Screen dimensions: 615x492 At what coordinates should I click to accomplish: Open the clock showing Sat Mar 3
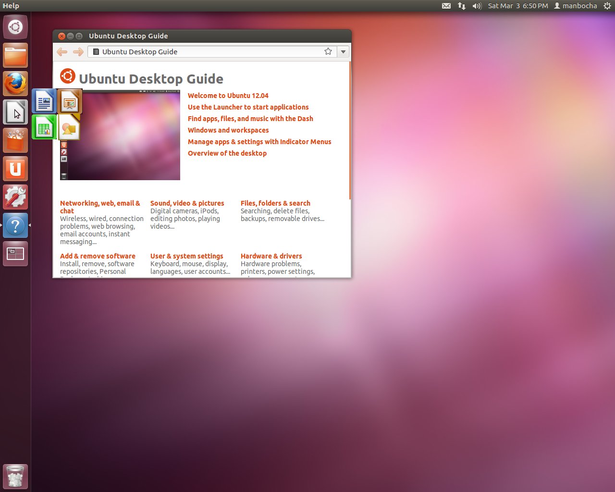coord(517,6)
